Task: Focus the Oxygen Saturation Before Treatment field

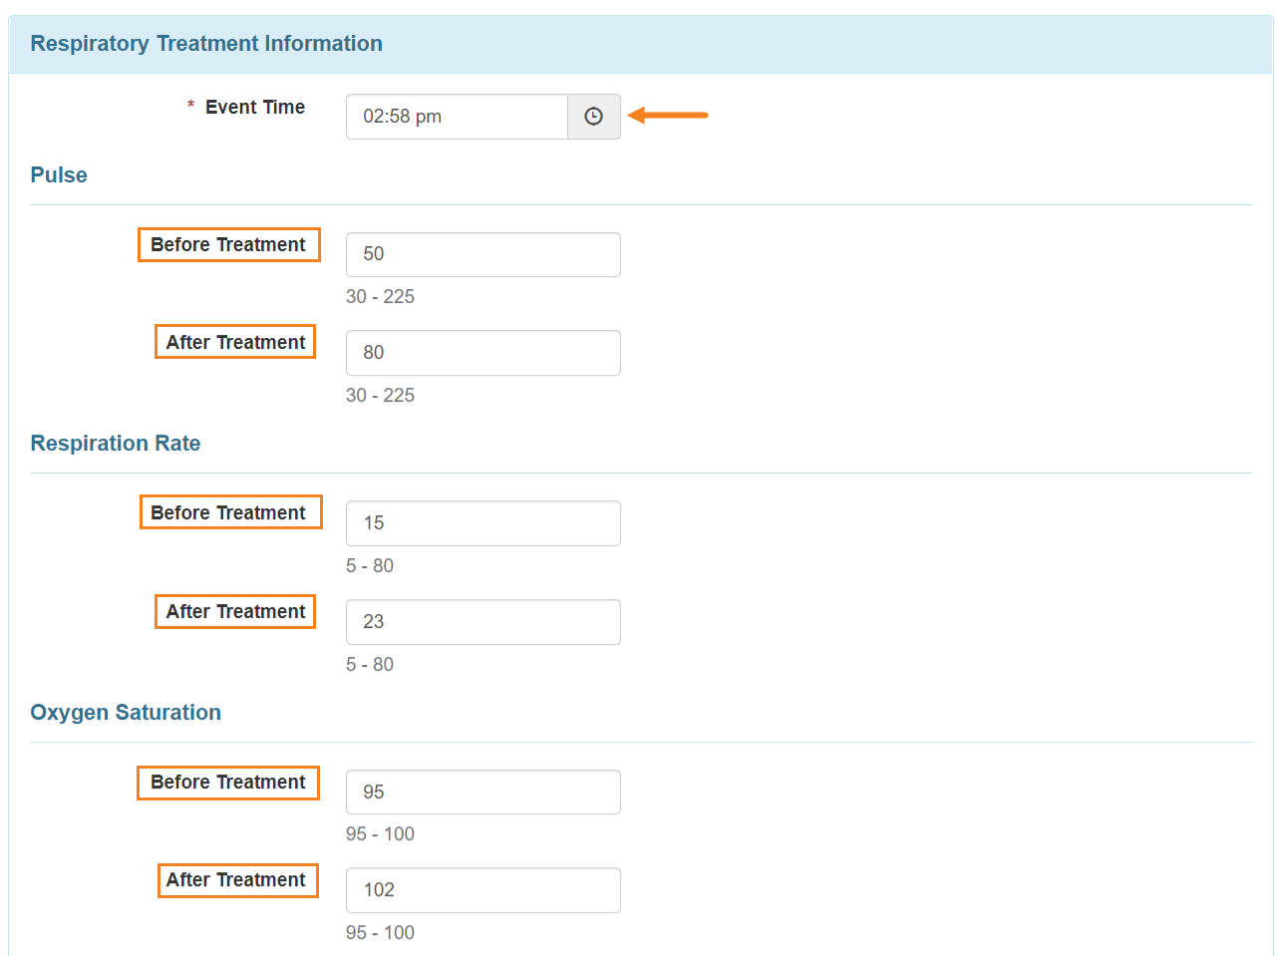Action: click(482, 792)
